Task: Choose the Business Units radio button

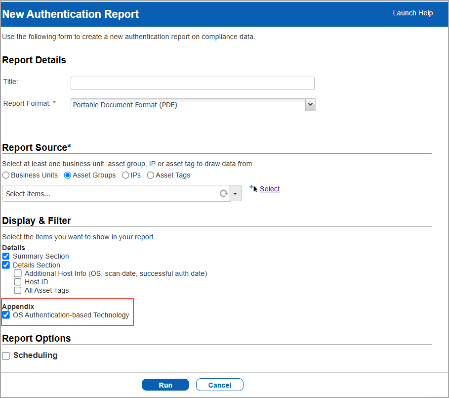Action: click(x=6, y=175)
